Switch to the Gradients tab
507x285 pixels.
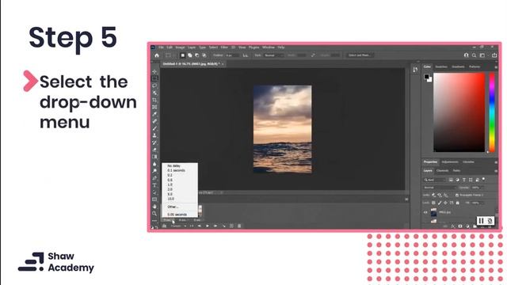click(x=458, y=66)
